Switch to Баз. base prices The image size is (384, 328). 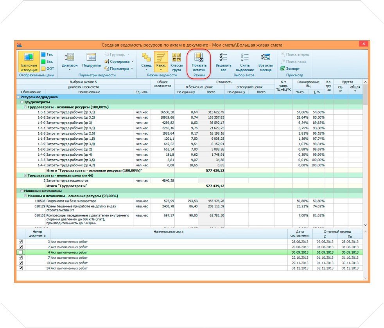47,61
